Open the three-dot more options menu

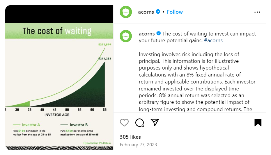pyautogui.click(x=257, y=12)
